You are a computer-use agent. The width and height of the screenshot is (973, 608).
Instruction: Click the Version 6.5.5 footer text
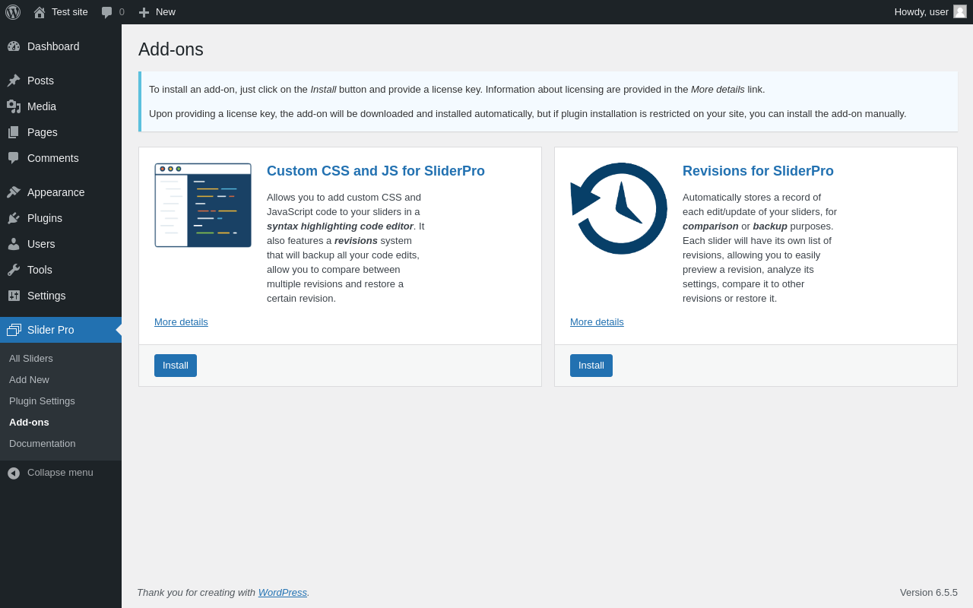[x=929, y=593]
